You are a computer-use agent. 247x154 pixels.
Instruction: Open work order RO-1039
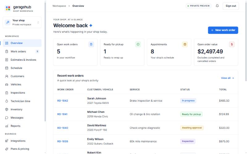pyautogui.click(x=63, y=141)
